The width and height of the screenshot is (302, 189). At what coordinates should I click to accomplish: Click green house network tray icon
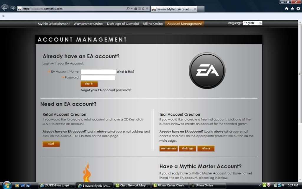click(x=265, y=185)
